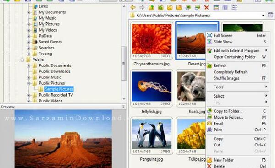Open the folder path dropdown arrow
275x168 pixels.
pyautogui.click(x=263, y=16)
